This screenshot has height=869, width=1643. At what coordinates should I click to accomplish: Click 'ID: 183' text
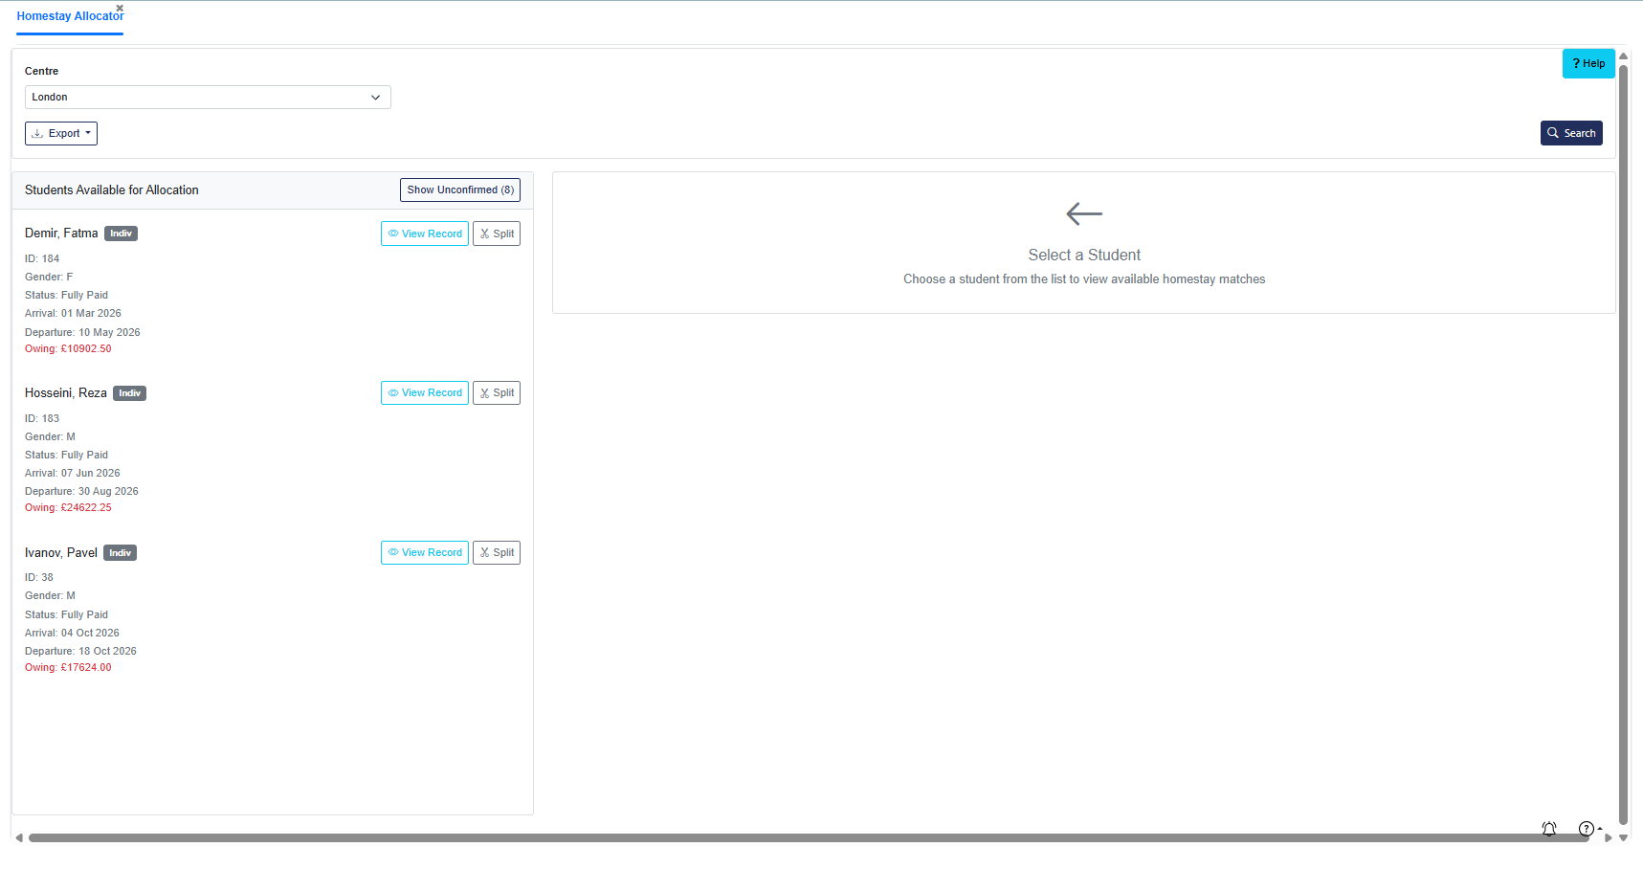pyautogui.click(x=42, y=418)
